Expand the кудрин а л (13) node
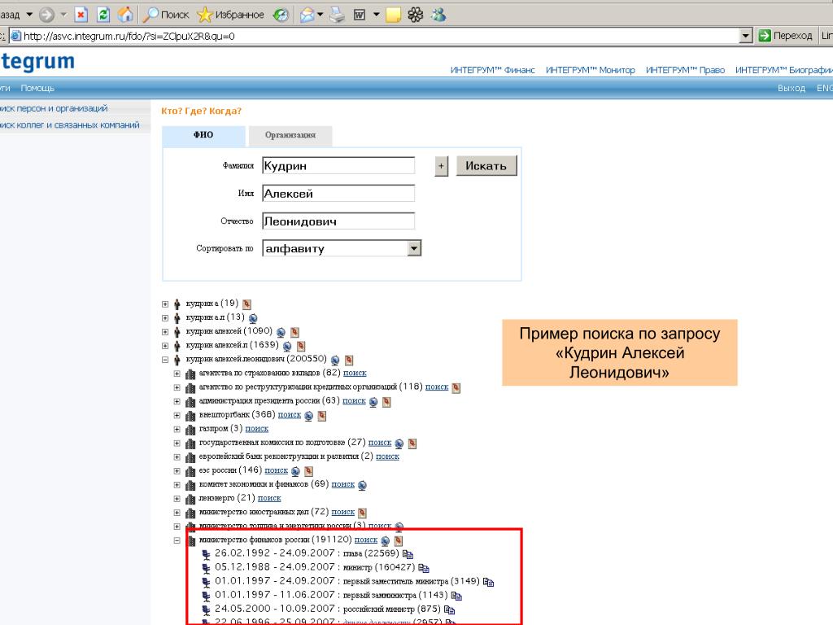This screenshot has height=625, width=833. click(165, 318)
